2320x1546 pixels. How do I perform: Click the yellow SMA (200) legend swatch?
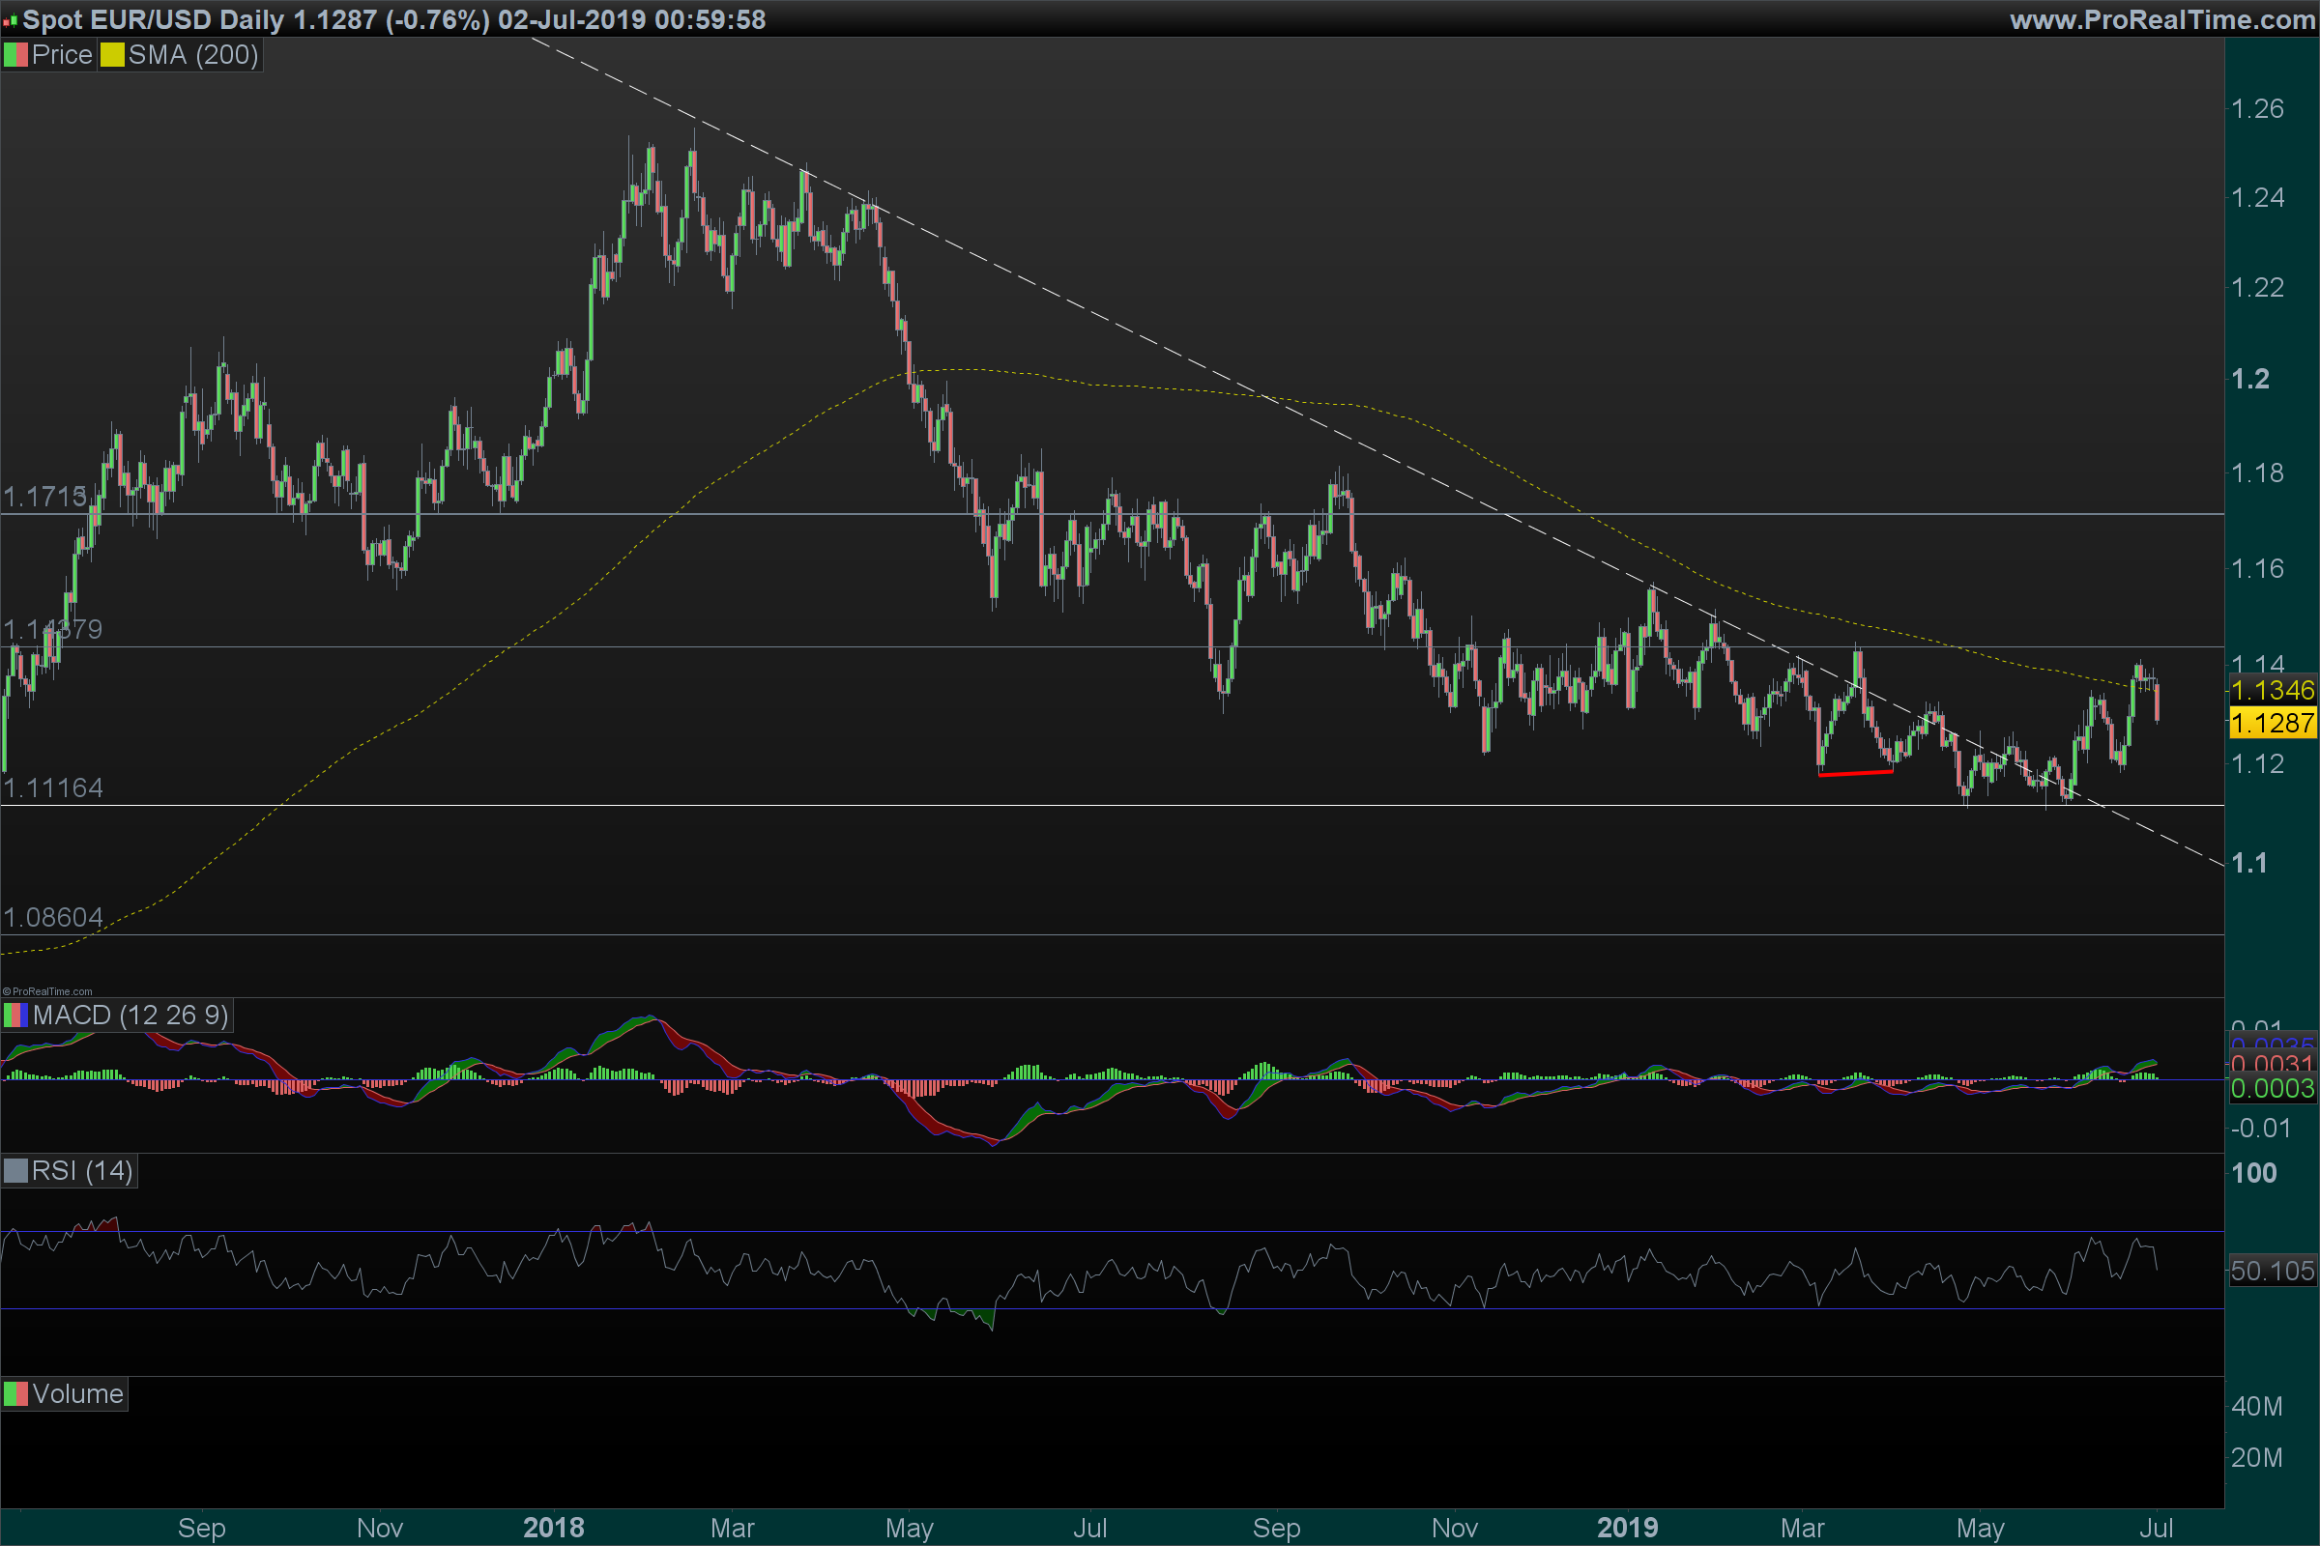(111, 55)
